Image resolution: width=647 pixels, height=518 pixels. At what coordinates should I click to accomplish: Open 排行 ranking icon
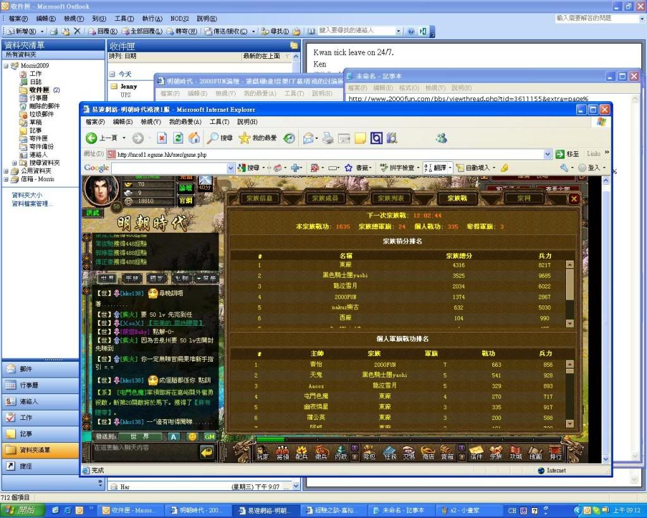555,453
